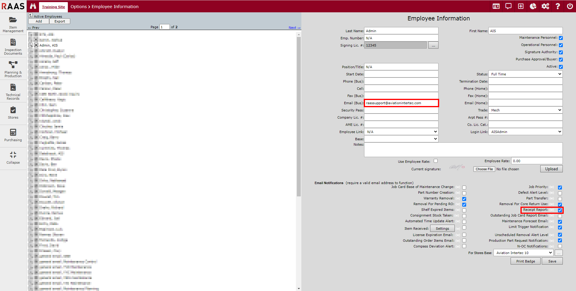The image size is (576, 291).
Task: Delete Admin, AIS using X icon
Action: [36, 45]
